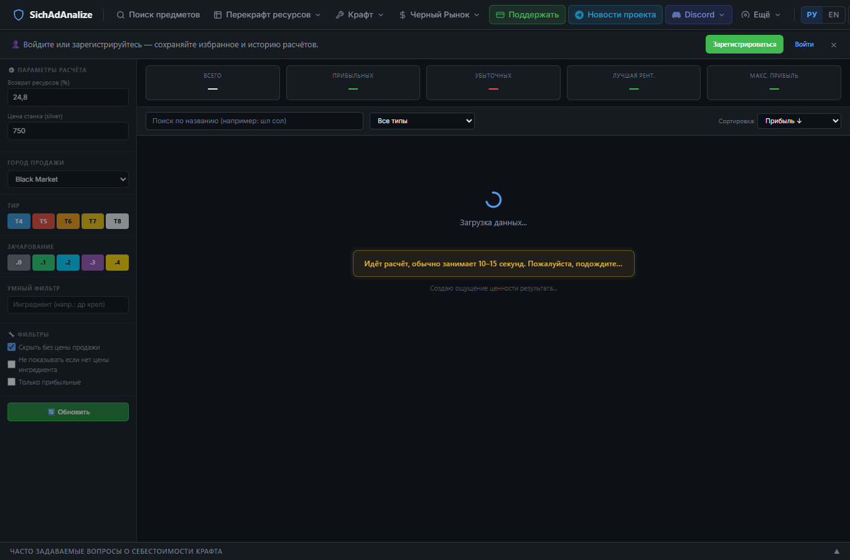Toggle enchantment .2 filter
850x560 pixels.
68,263
